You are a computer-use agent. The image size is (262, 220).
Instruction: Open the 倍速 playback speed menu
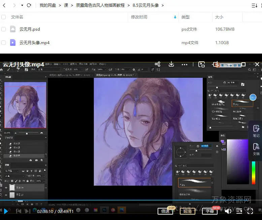165,211
